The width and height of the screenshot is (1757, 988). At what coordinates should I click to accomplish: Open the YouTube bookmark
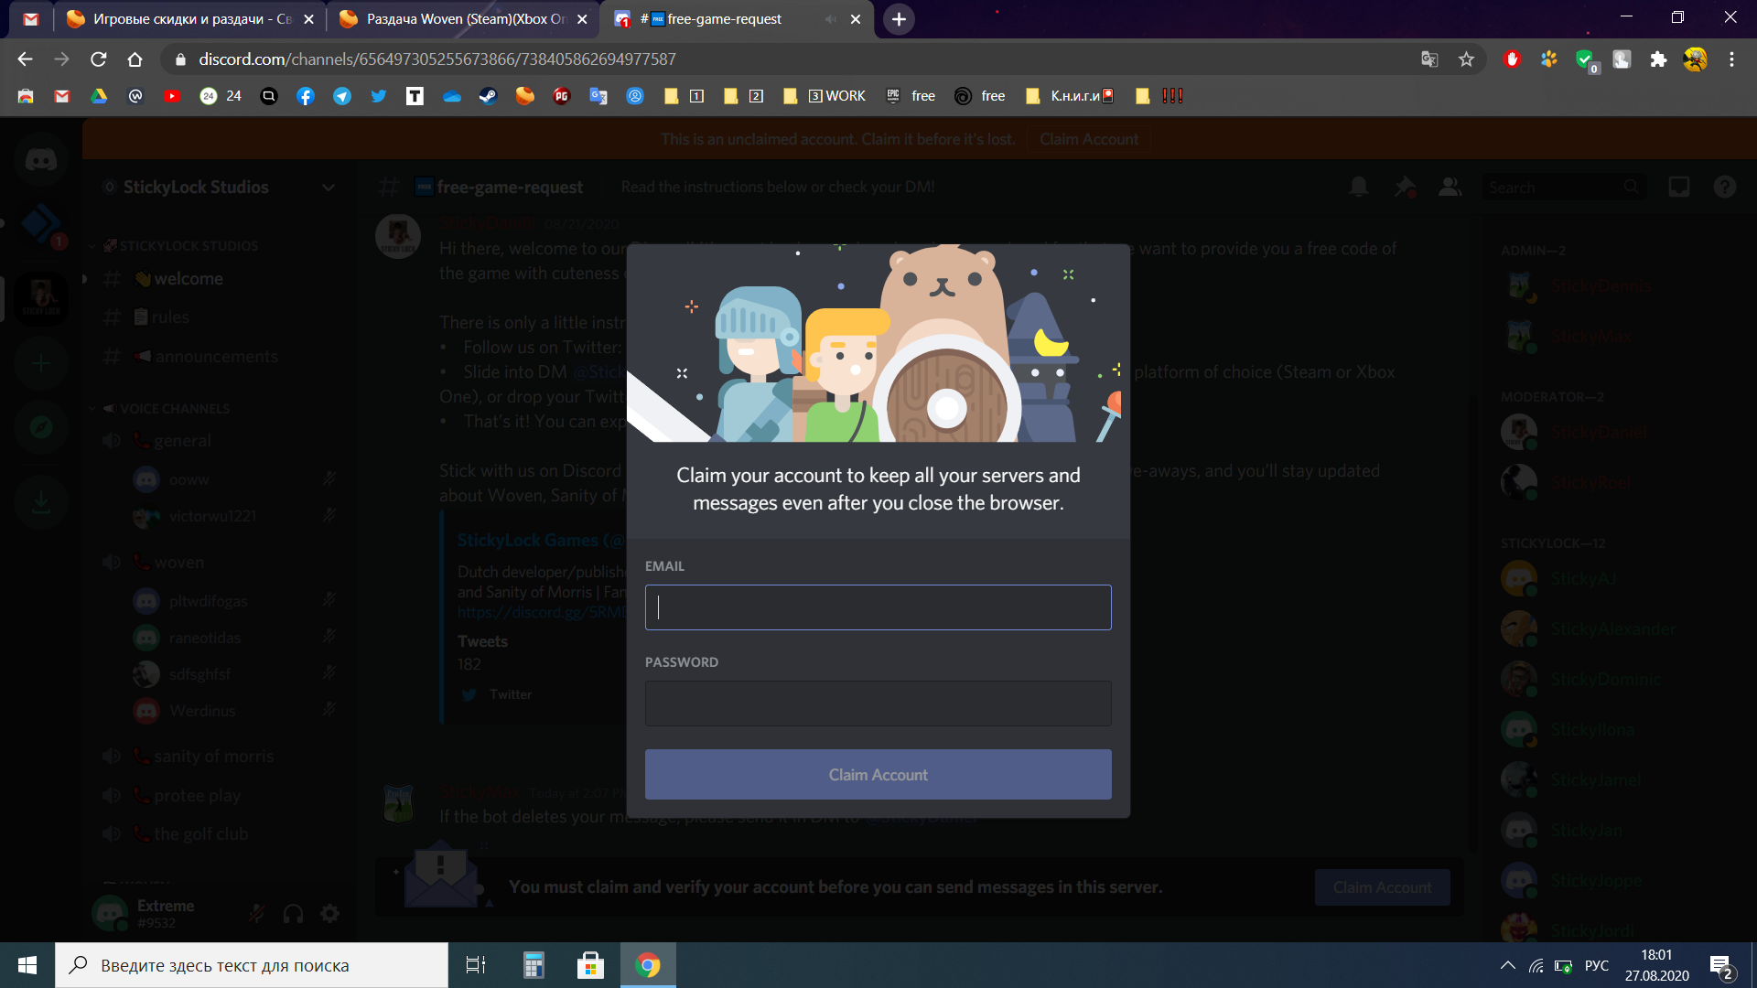[x=172, y=96]
